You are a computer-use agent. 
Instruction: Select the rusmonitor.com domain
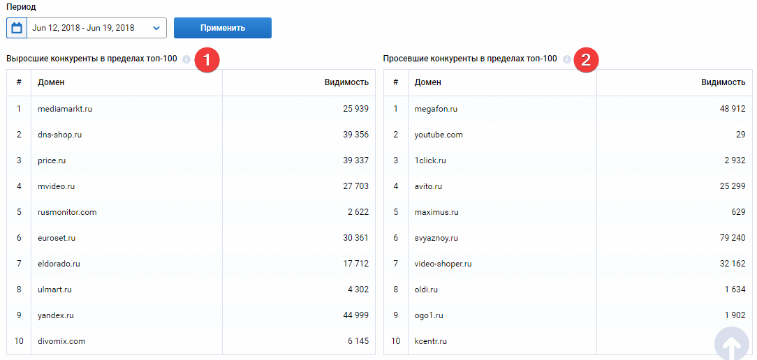point(67,212)
